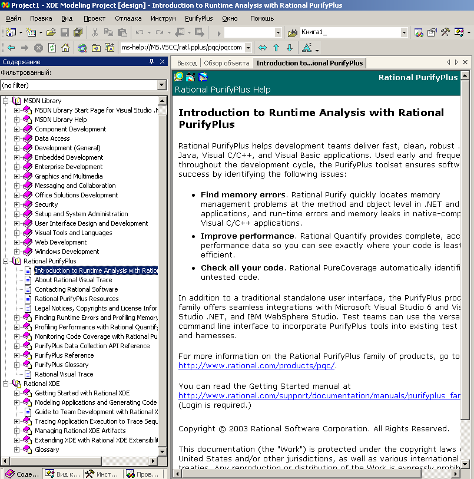Click the Refresh page icon
This screenshot has height=479, width=474.
(52, 48)
